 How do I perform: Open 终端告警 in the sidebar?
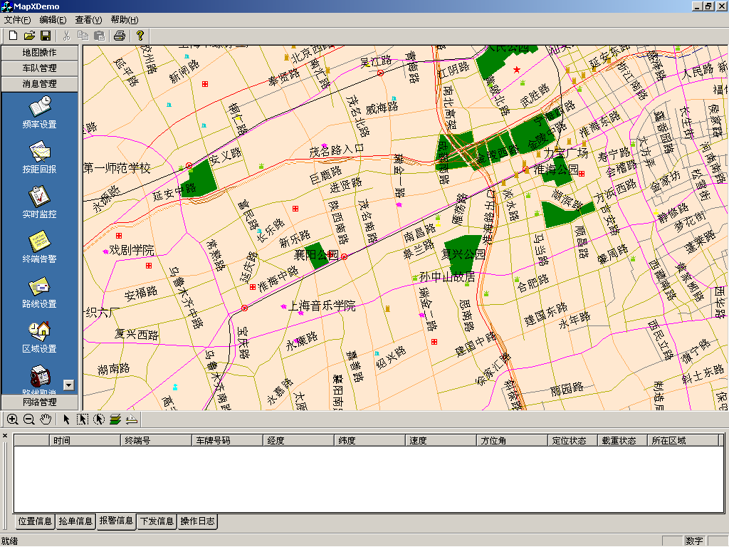tap(40, 247)
